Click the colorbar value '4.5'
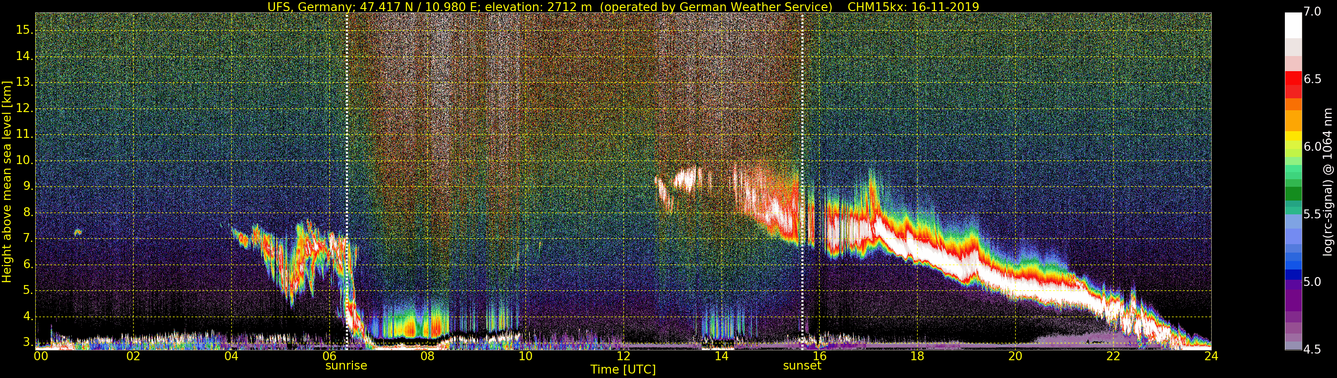 1312,350
